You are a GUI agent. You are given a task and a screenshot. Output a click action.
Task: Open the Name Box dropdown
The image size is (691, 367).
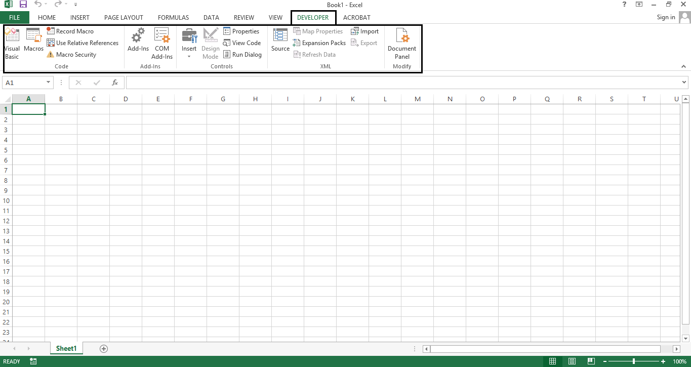pos(47,82)
